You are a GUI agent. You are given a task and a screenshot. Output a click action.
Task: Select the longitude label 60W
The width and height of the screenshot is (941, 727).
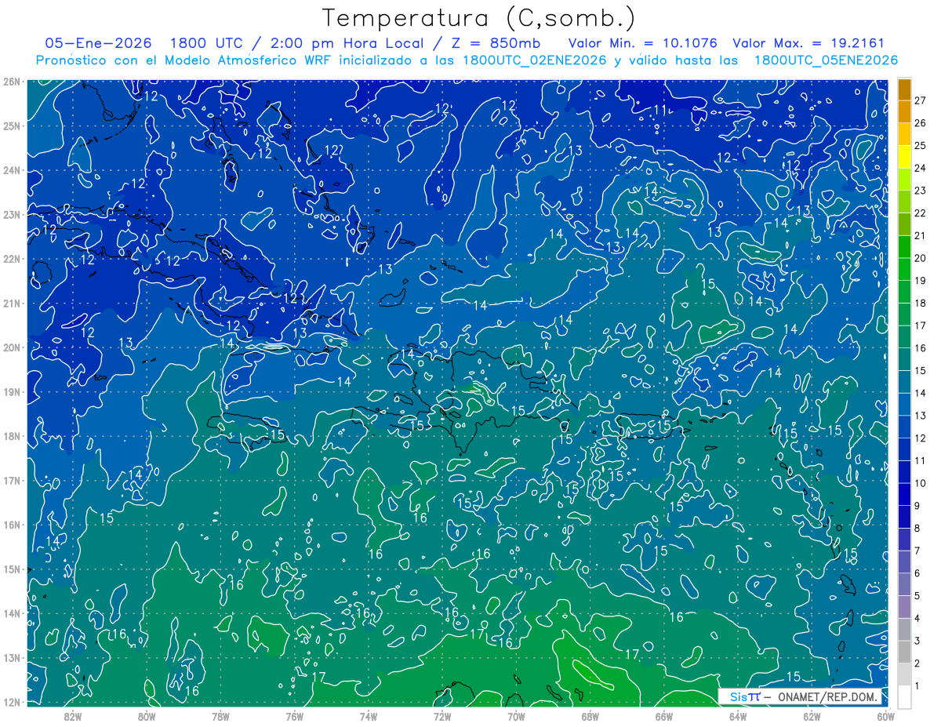pos(886,716)
